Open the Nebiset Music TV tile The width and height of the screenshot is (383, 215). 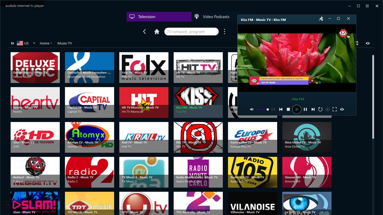(35, 172)
